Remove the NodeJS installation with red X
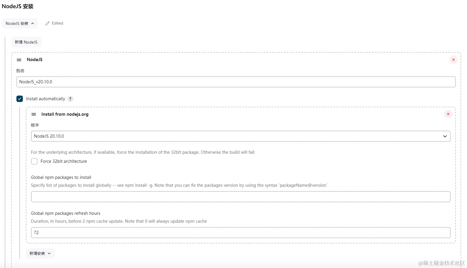 (453, 60)
